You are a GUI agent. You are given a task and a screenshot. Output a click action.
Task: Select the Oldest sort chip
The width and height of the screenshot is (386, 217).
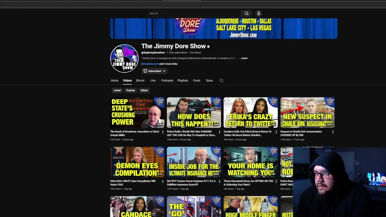click(x=144, y=90)
